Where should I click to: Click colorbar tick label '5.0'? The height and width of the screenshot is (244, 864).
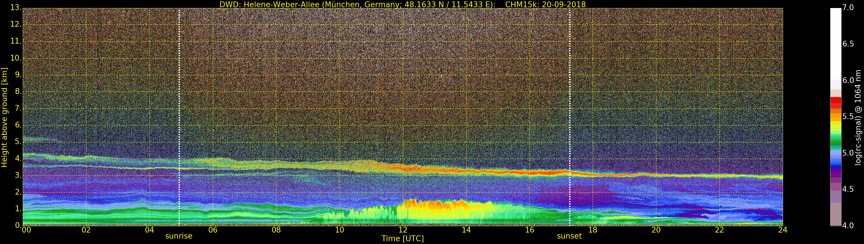(x=848, y=153)
